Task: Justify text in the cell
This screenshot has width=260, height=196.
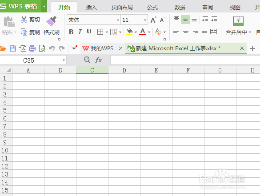Action: pos(204,32)
